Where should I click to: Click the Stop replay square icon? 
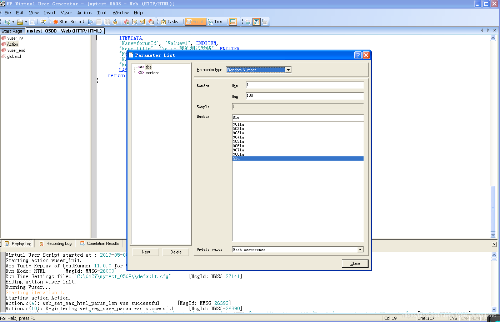coord(99,22)
